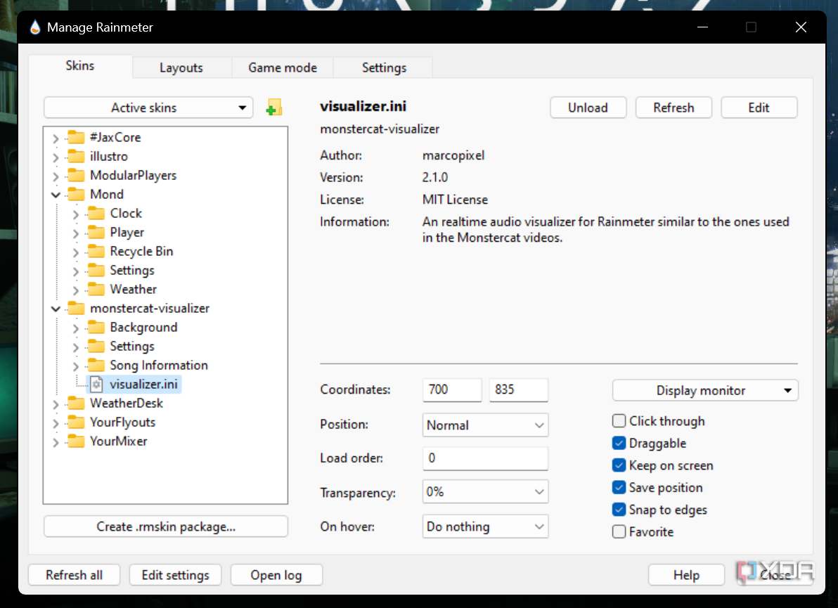Click the #JaxCore folder icon
Image resolution: width=838 pixels, height=608 pixels.
point(77,137)
